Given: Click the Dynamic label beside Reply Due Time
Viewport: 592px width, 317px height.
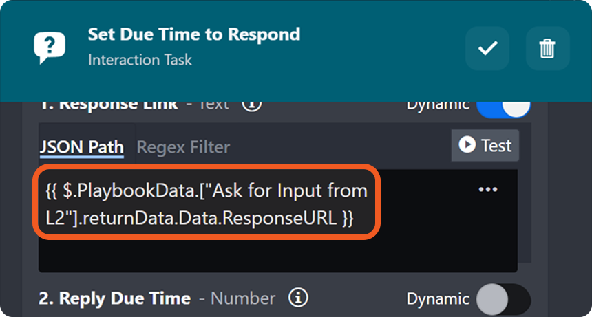Looking at the screenshot, I should pyautogui.click(x=438, y=299).
